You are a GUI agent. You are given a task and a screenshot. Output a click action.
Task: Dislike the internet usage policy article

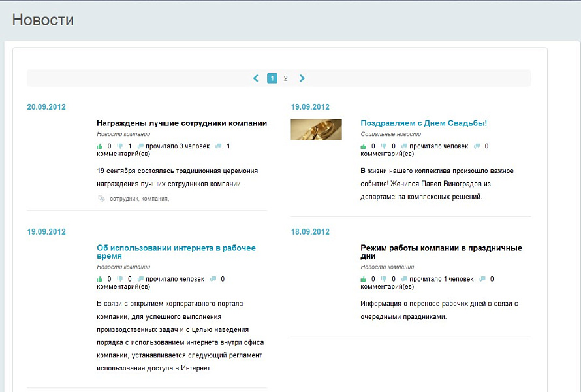pos(121,278)
